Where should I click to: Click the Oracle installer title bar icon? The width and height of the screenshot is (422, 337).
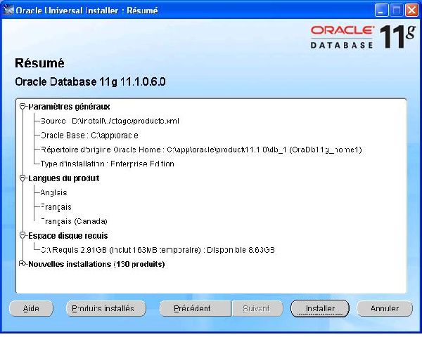(8, 10)
